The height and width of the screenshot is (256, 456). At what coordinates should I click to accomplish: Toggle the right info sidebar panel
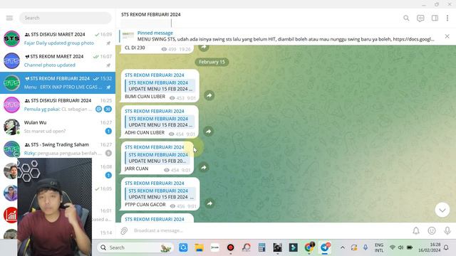tap(435, 18)
